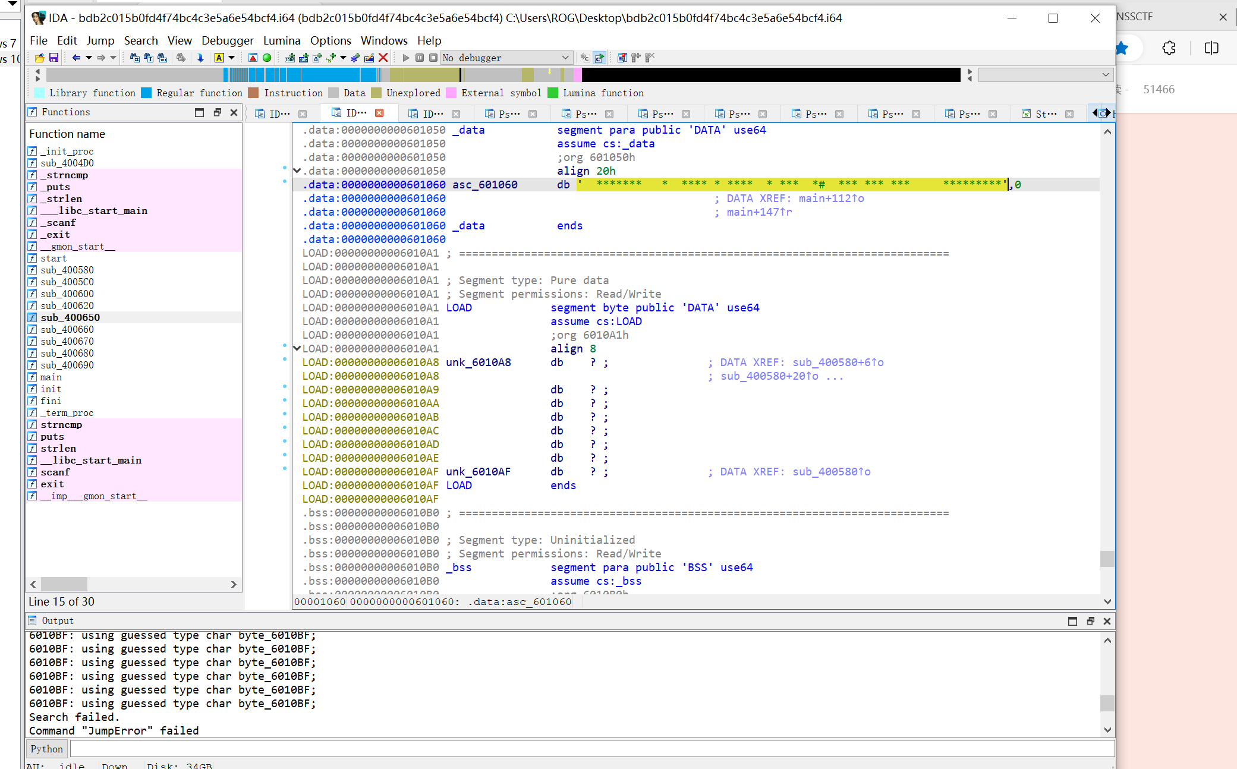This screenshot has height=769, width=1237.
Task: Open the forward-navigation history dropdown arrow
Action: pos(113,58)
